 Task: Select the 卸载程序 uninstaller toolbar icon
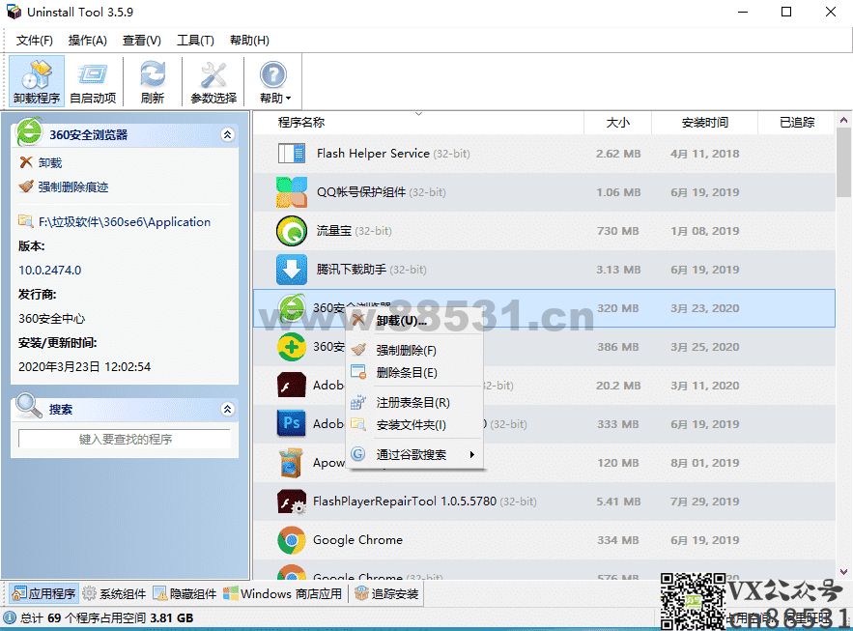point(37,81)
